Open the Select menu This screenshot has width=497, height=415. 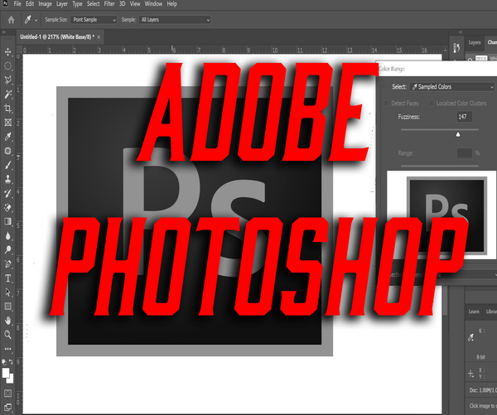93,4
